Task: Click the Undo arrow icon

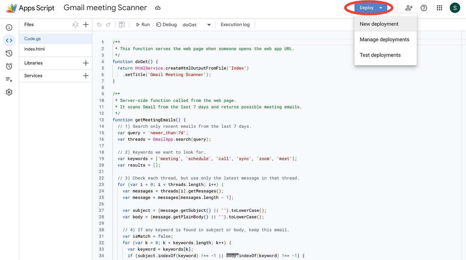Action: coord(99,25)
